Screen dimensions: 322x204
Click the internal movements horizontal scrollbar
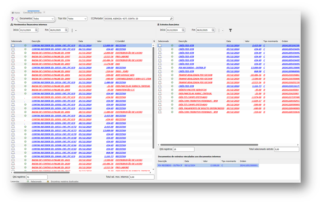coord(41,172)
